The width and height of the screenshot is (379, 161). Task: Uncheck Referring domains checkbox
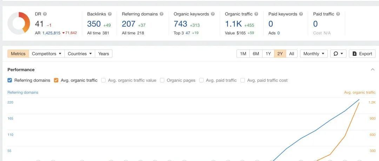(x=10, y=80)
